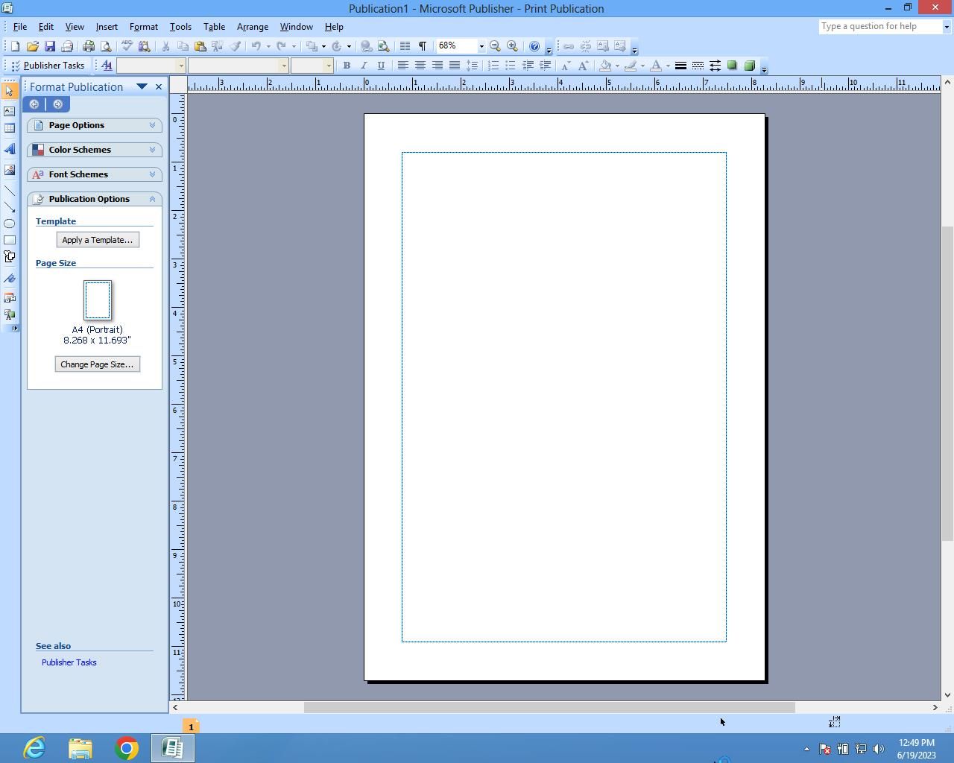Toggle Bold formatting
This screenshot has height=763, width=954.
click(x=347, y=66)
